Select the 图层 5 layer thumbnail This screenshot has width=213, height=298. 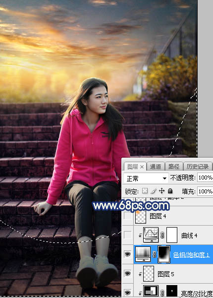click(149, 274)
